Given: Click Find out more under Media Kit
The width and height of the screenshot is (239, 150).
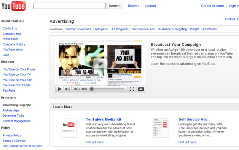Looking at the screenshot, I should [x=94, y=142].
